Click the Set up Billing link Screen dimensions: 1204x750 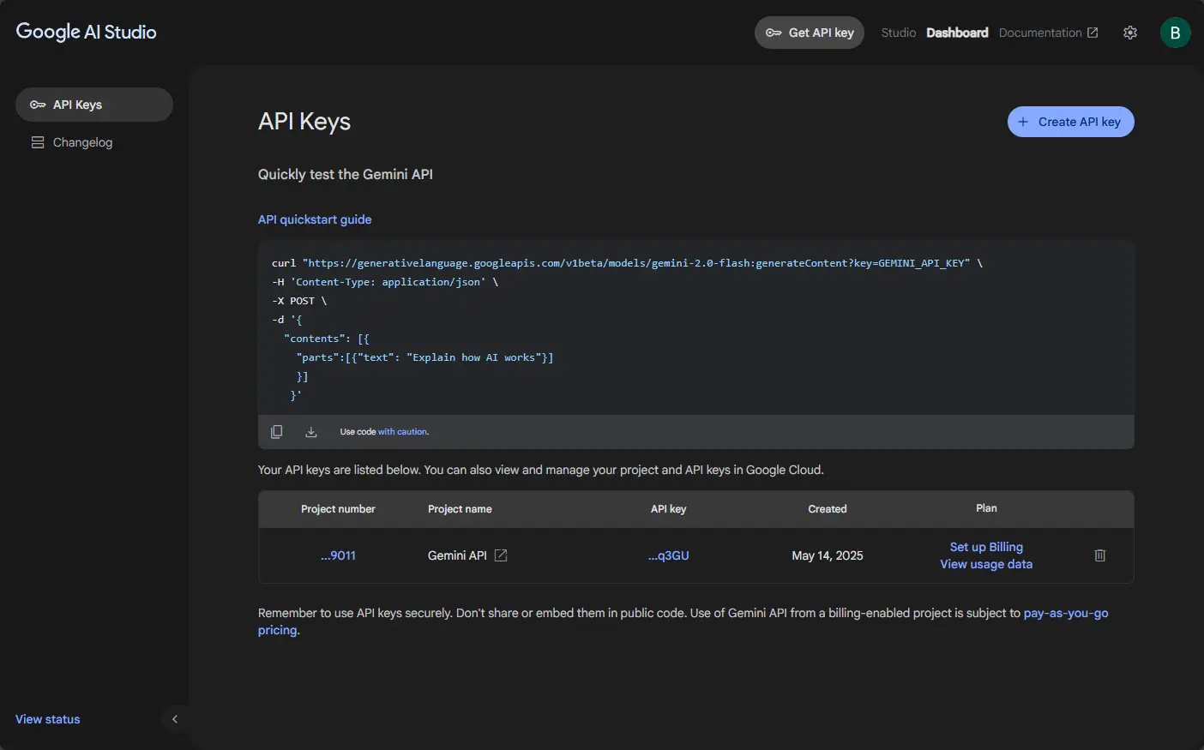(x=986, y=547)
